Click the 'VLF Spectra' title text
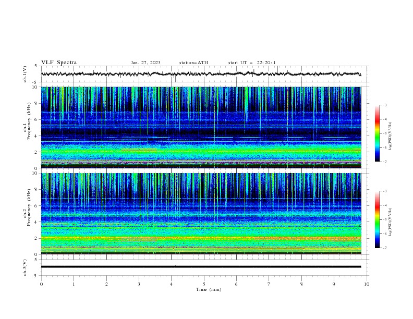The width and height of the screenshot is (413, 319). [59, 63]
